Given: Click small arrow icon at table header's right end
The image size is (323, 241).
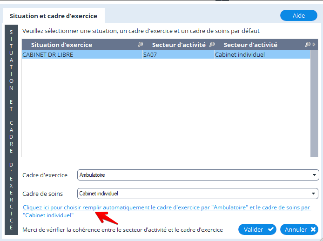Looking at the screenshot, I should 314,45.
